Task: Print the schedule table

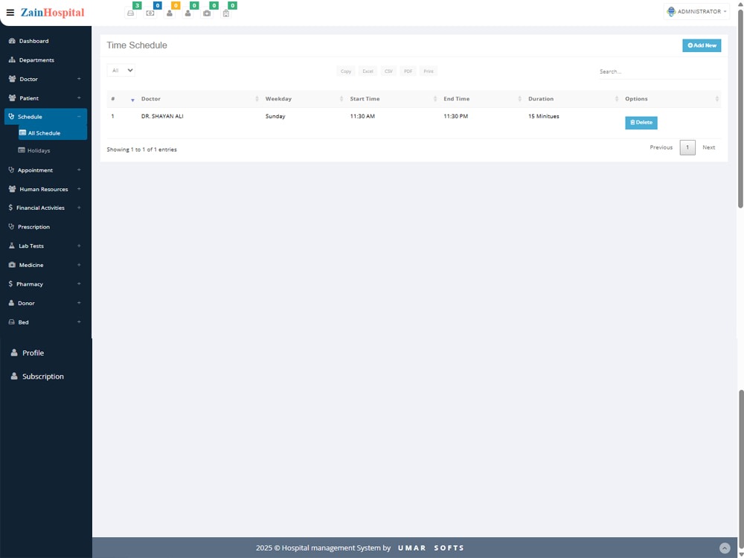Action: (x=429, y=71)
